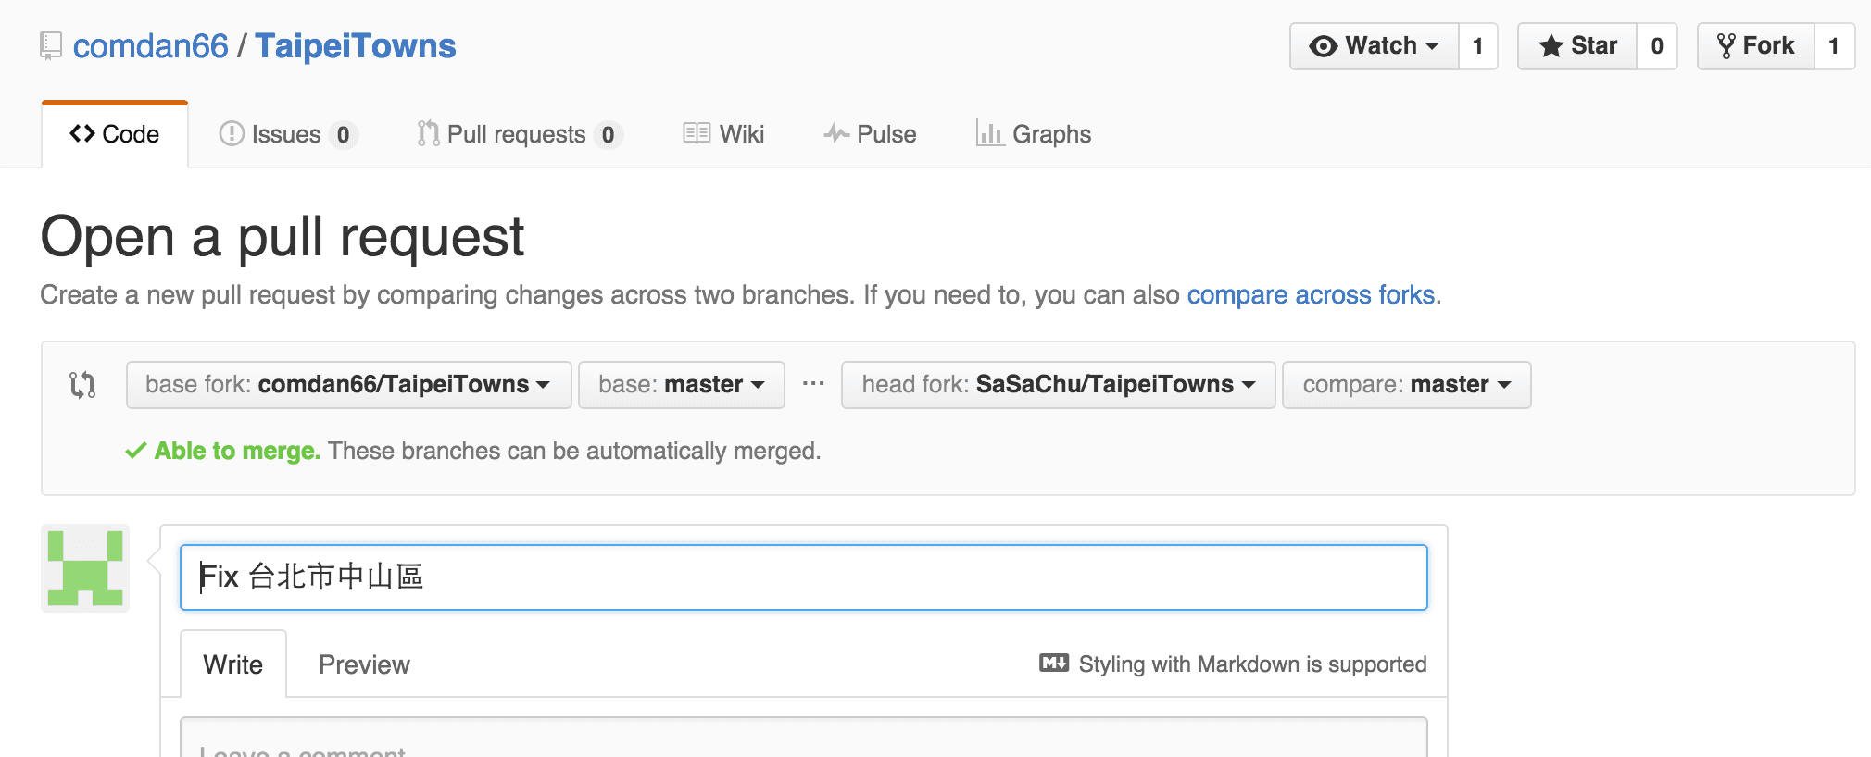The width and height of the screenshot is (1871, 757).
Task: Click the Issues count badge 0
Action: (x=344, y=135)
